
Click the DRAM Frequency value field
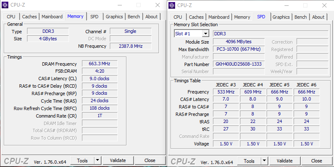point(99,64)
